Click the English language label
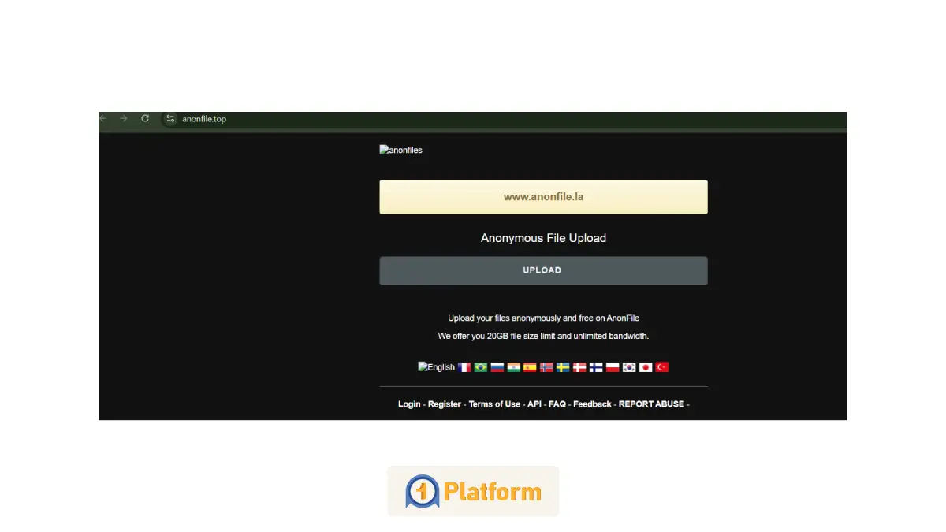 440,366
